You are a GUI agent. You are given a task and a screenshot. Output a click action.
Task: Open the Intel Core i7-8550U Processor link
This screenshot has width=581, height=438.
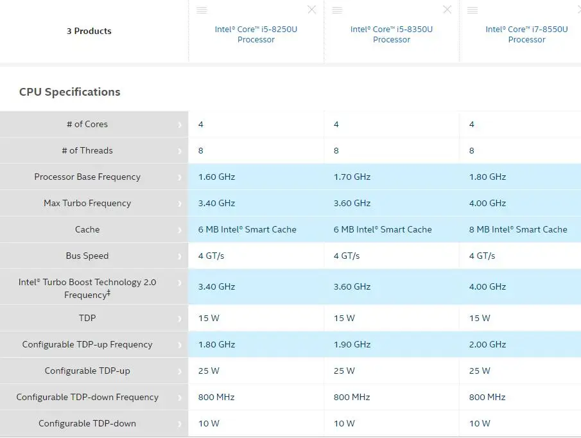click(x=526, y=34)
